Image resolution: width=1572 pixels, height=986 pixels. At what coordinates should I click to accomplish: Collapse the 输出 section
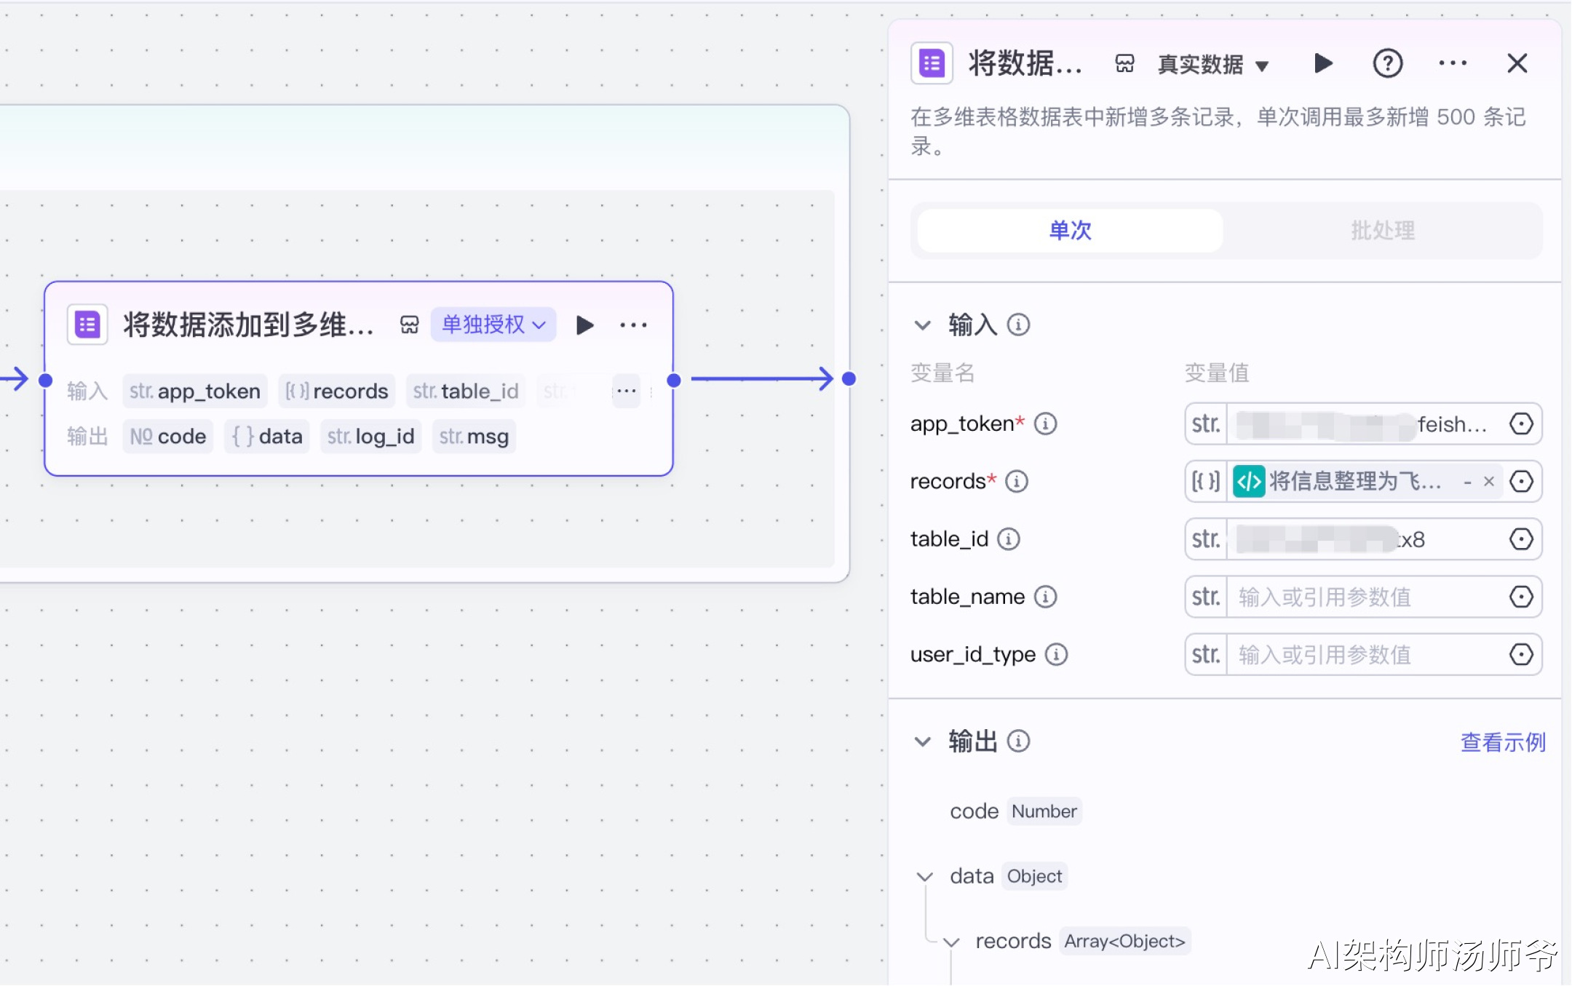pos(922,742)
